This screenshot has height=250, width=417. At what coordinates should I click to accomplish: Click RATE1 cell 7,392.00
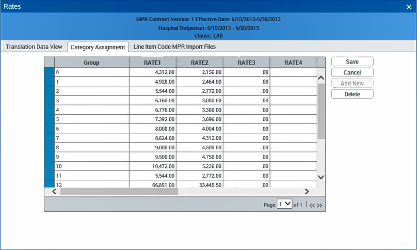tap(153, 119)
